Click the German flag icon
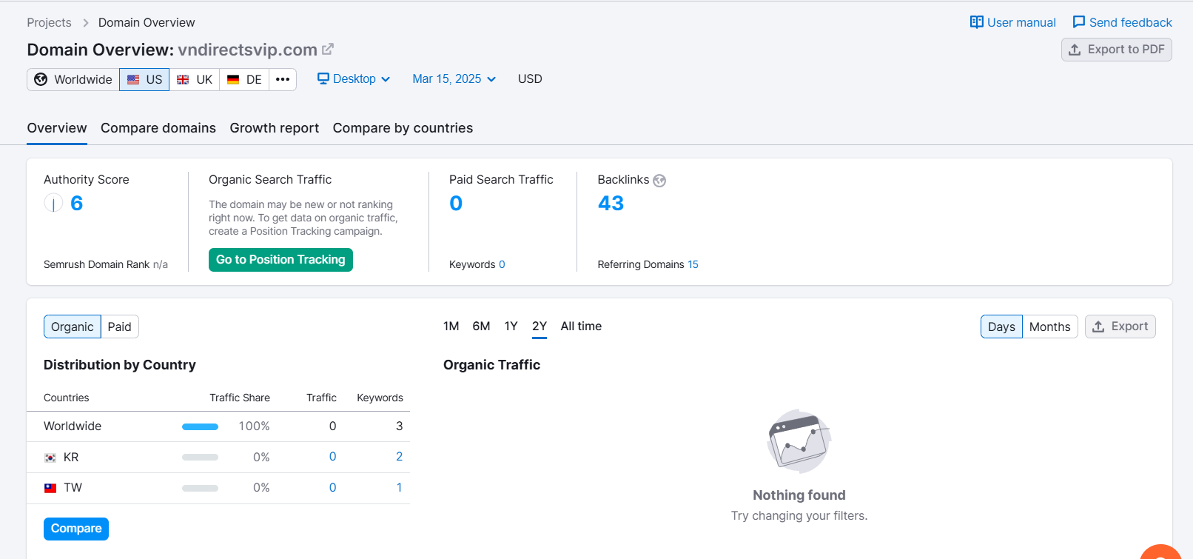 (233, 79)
